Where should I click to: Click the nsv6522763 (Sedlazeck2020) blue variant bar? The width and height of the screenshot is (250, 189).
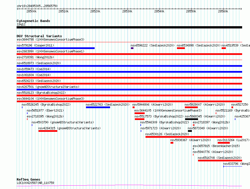[98, 107]
